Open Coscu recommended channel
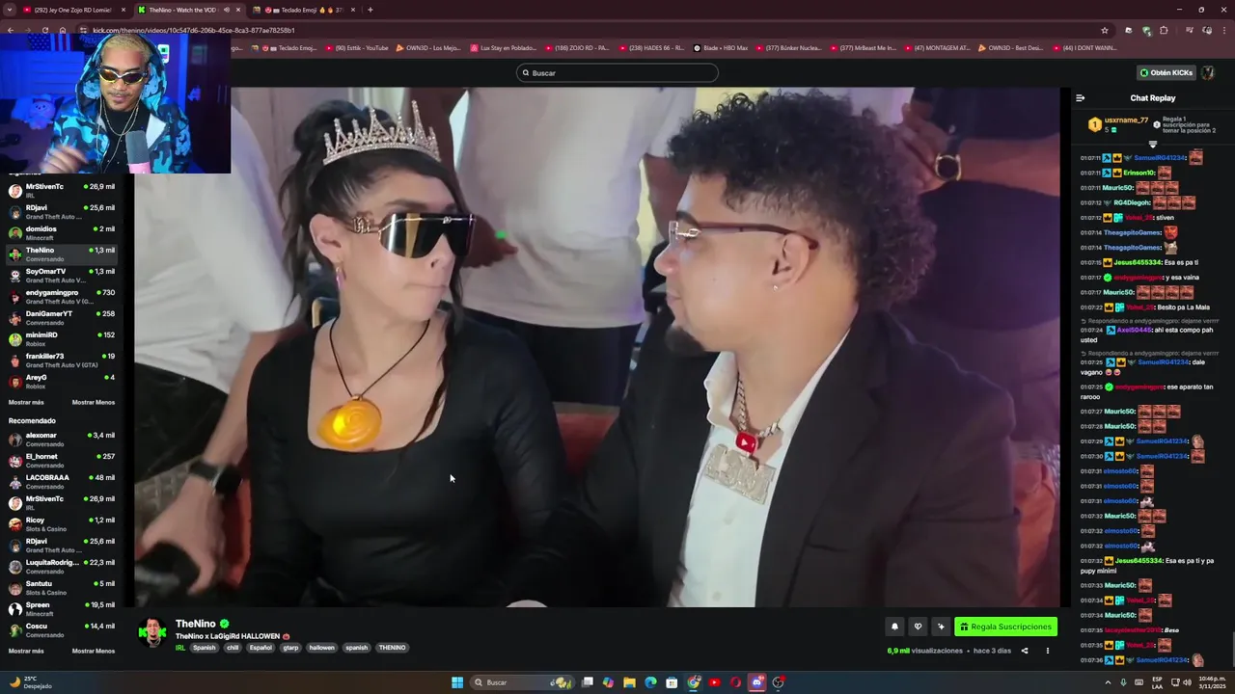Screen dimensions: 1235x694 62,630
